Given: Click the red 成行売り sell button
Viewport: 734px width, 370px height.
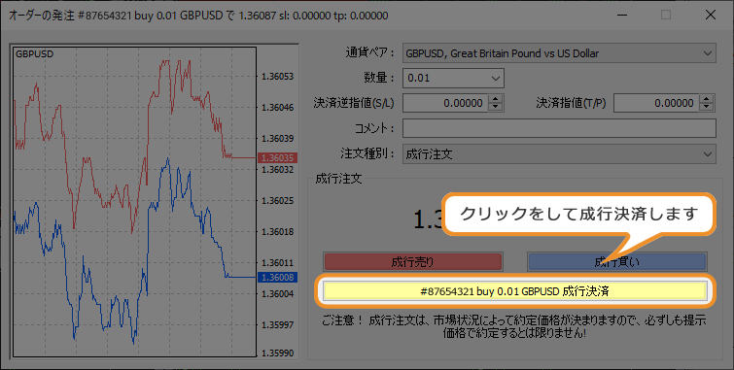Looking at the screenshot, I should 412,262.
